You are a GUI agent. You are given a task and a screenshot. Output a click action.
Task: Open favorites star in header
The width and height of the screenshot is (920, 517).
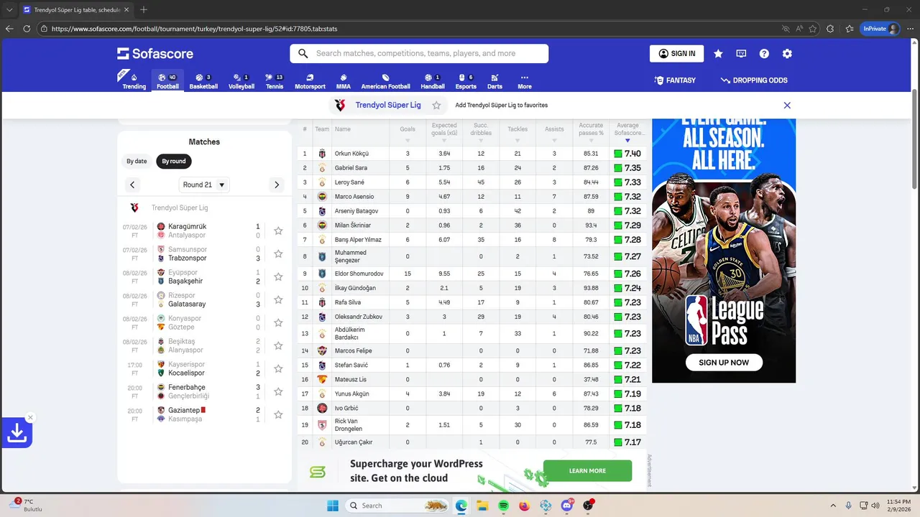coord(718,54)
